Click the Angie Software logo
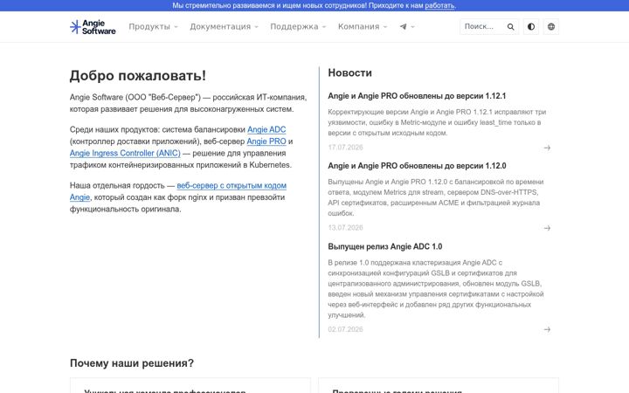629x393 pixels. tap(93, 27)
